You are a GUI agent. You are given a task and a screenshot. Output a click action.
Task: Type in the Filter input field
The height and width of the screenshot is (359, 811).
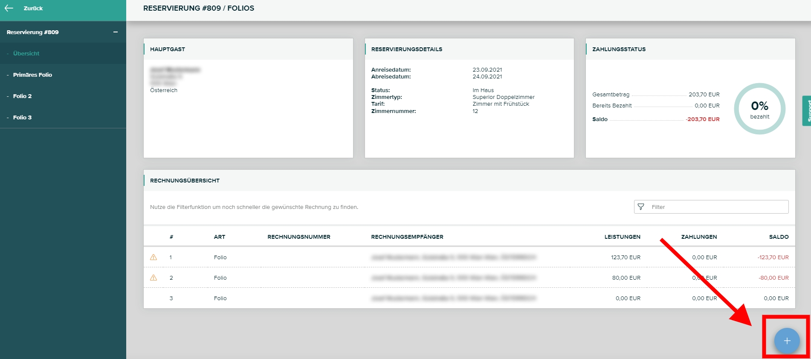click(716, 207)
